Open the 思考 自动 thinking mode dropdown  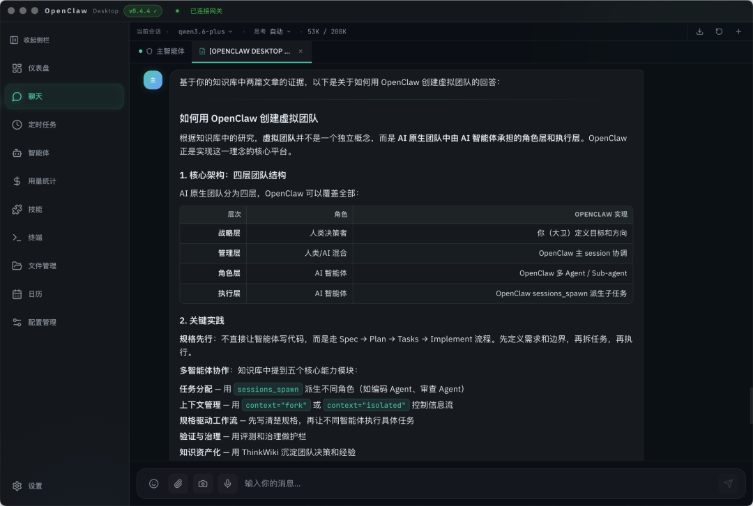pos(273,31)
